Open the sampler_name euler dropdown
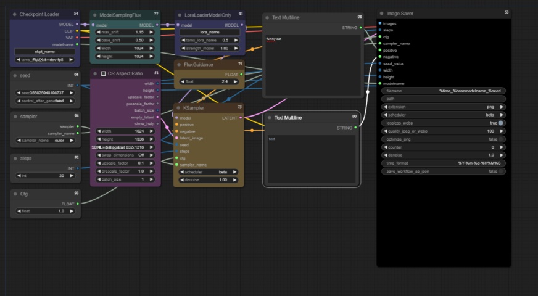538x296 pixels. coord(45,140)
